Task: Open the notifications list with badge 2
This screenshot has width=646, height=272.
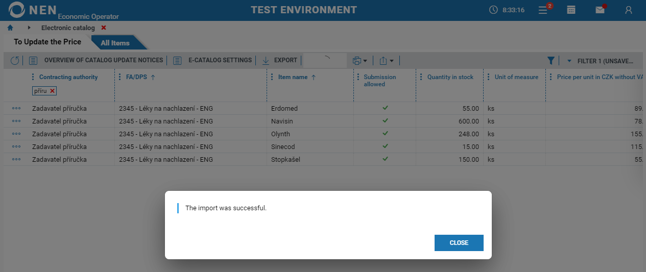Action: (543, 10)
